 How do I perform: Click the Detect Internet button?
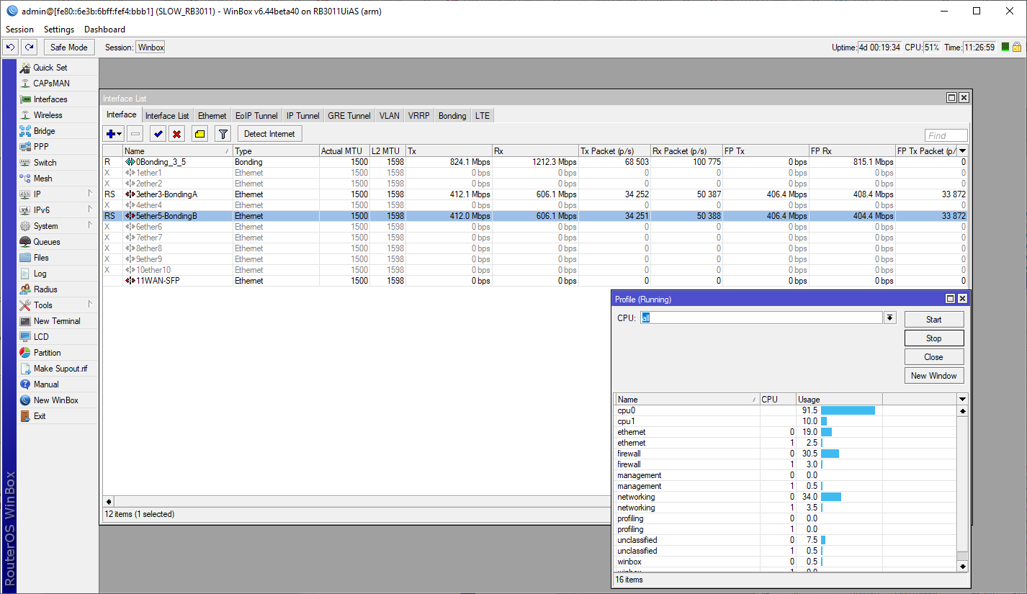[269, 133]
